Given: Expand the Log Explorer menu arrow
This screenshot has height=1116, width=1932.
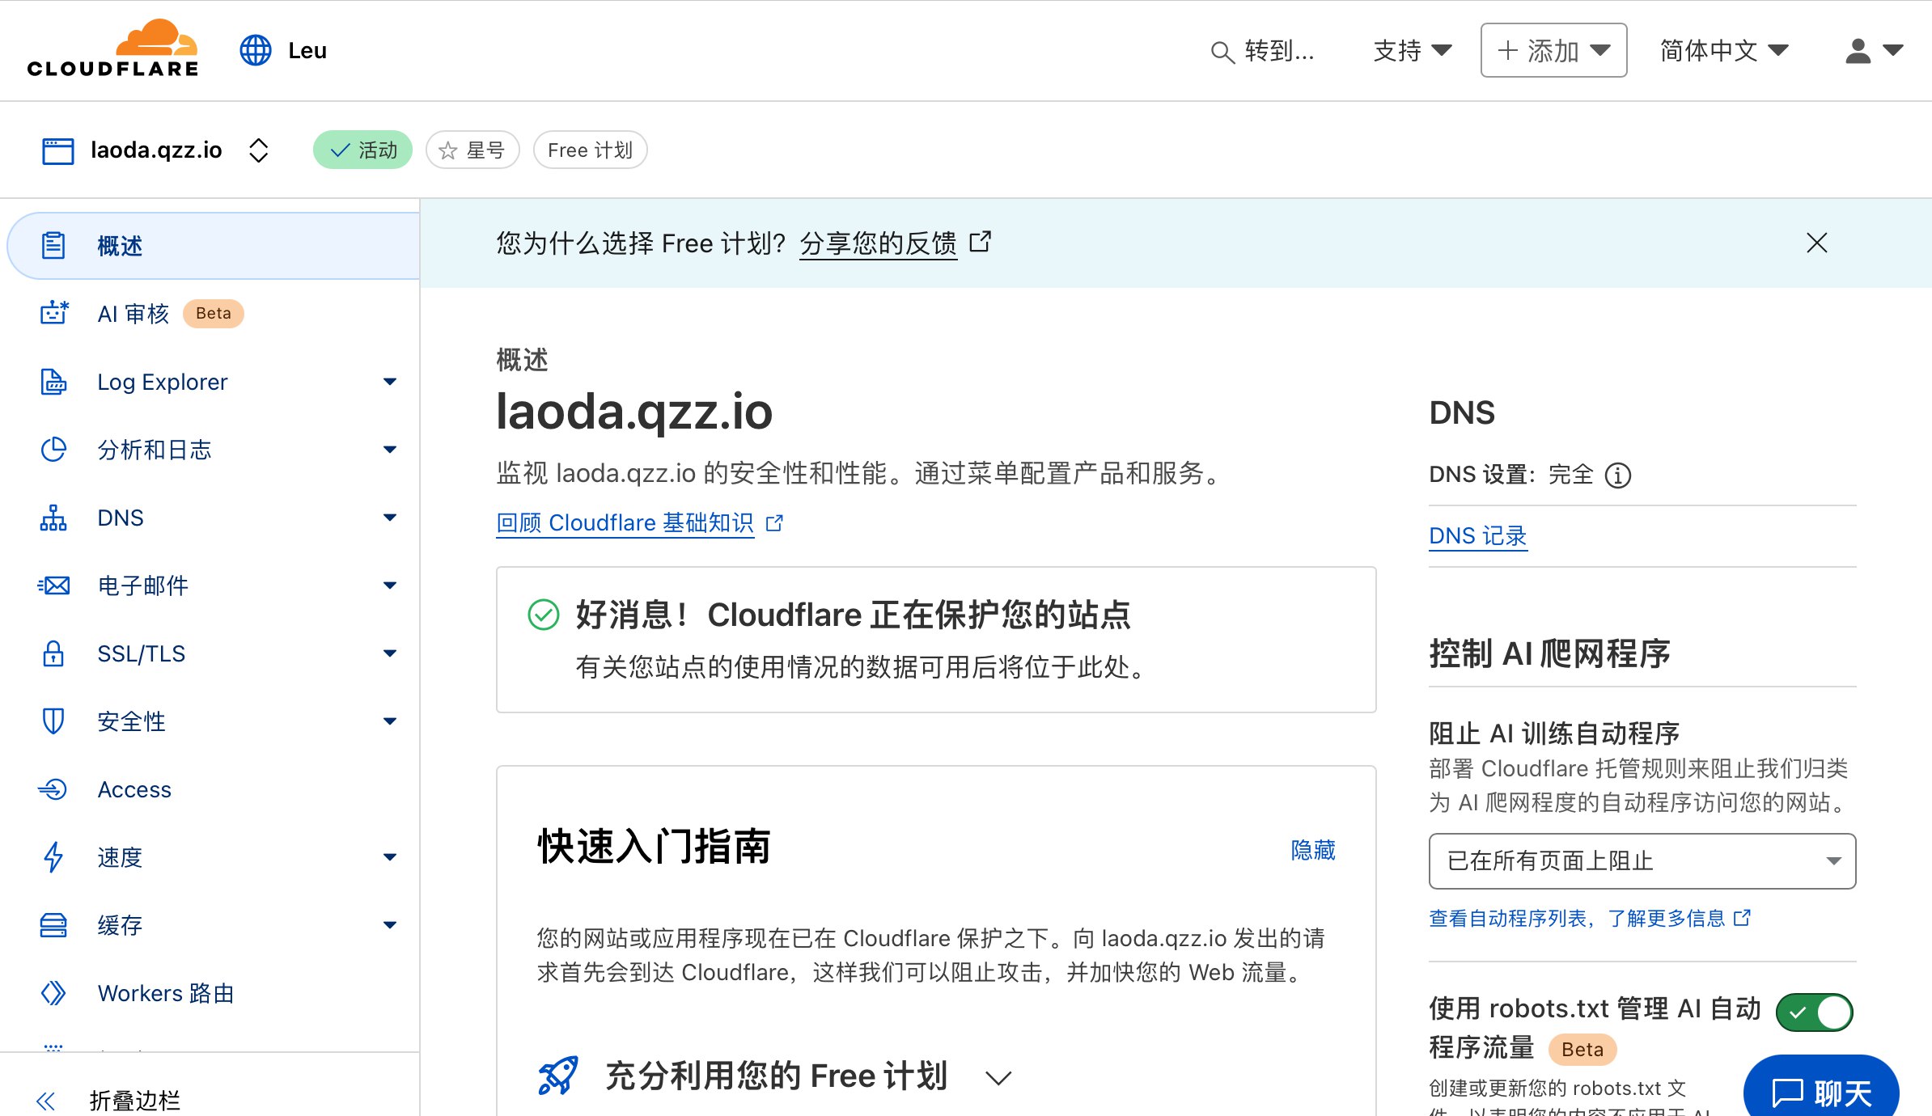Looking at the screenshot, I should point(390,382).
